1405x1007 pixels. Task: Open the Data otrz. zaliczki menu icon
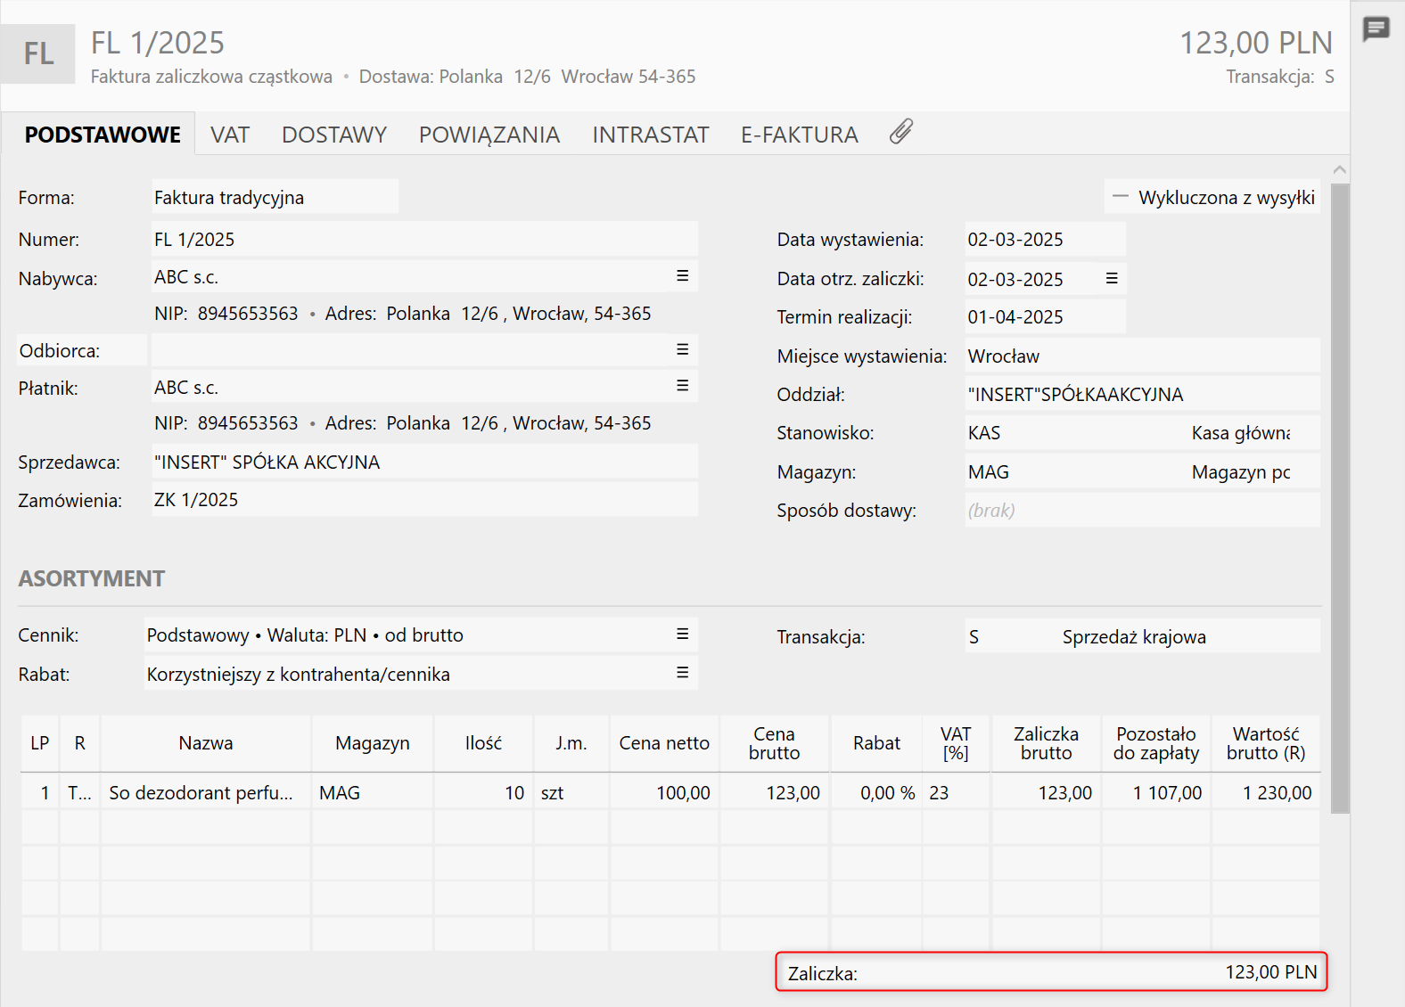pos(1112,278)
